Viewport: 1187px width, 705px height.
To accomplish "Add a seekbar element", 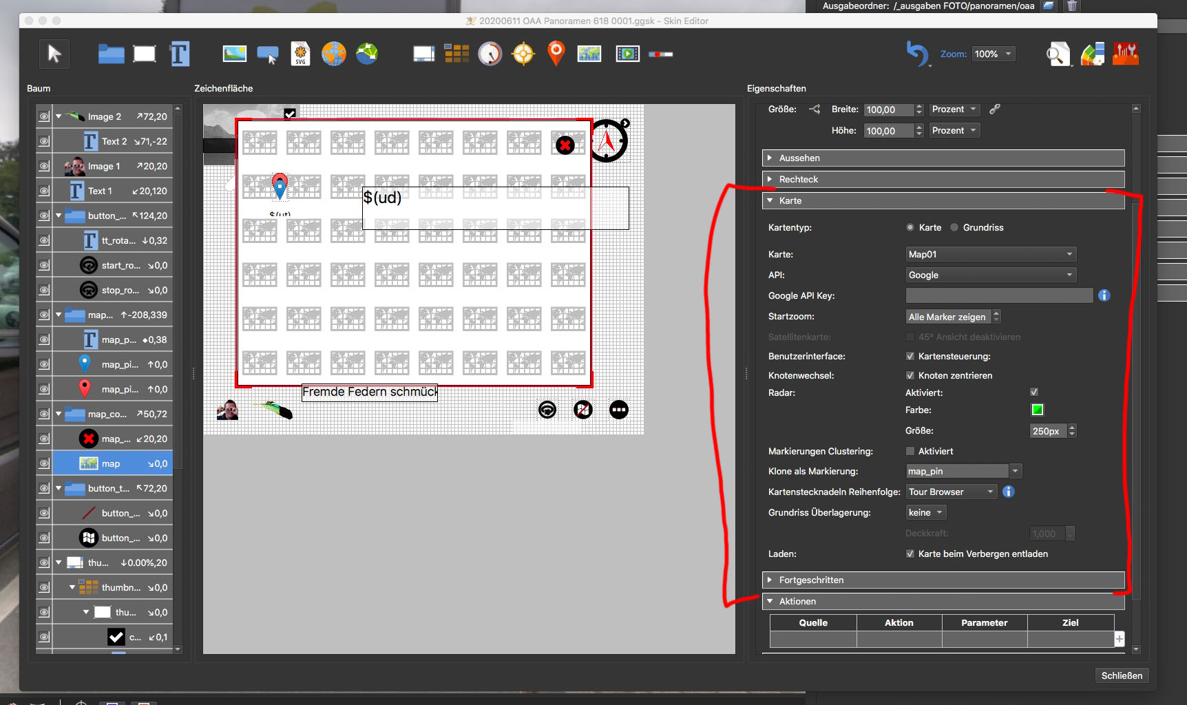I will (x=660, y=54).
